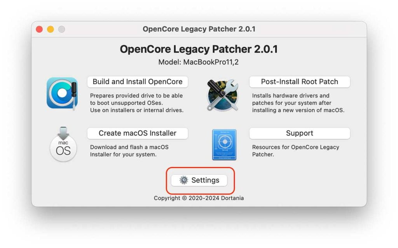Click the Copyright 2020-2024 Dortania text
This screenshot has width=398, height=248.
point(199,198)
